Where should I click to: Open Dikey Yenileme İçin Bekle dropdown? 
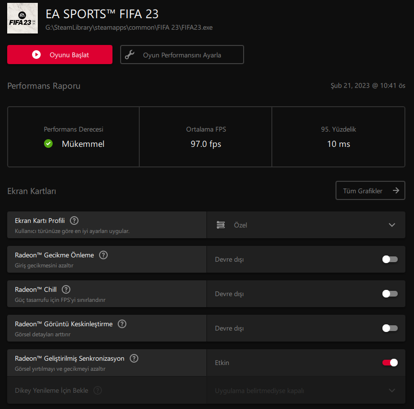pyautogui.click(x=306, y=390)
